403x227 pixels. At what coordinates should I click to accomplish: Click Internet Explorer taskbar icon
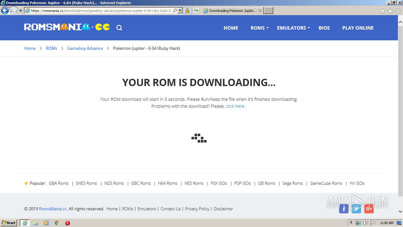tap(25, 223)
